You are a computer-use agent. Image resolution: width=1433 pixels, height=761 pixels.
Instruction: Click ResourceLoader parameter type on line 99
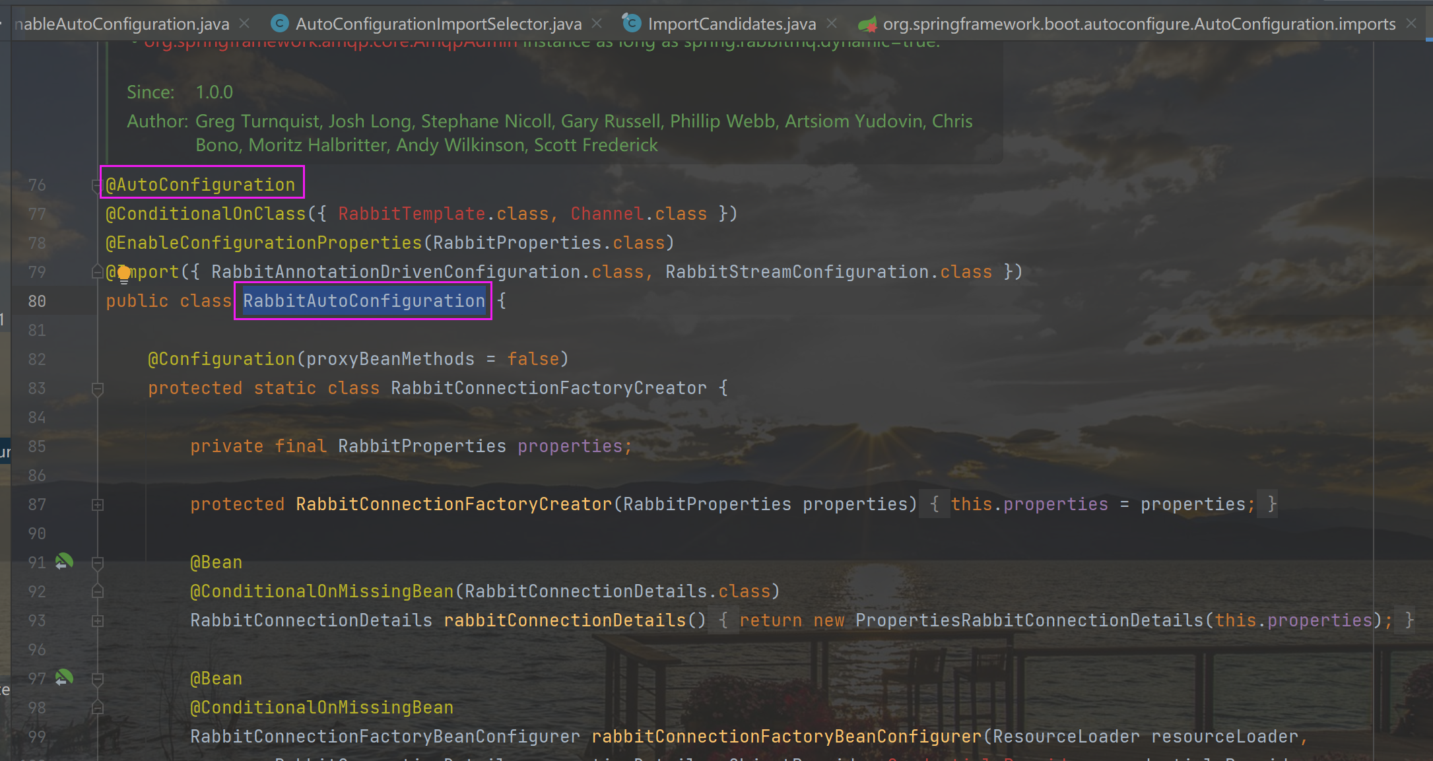click(1067, 737)
